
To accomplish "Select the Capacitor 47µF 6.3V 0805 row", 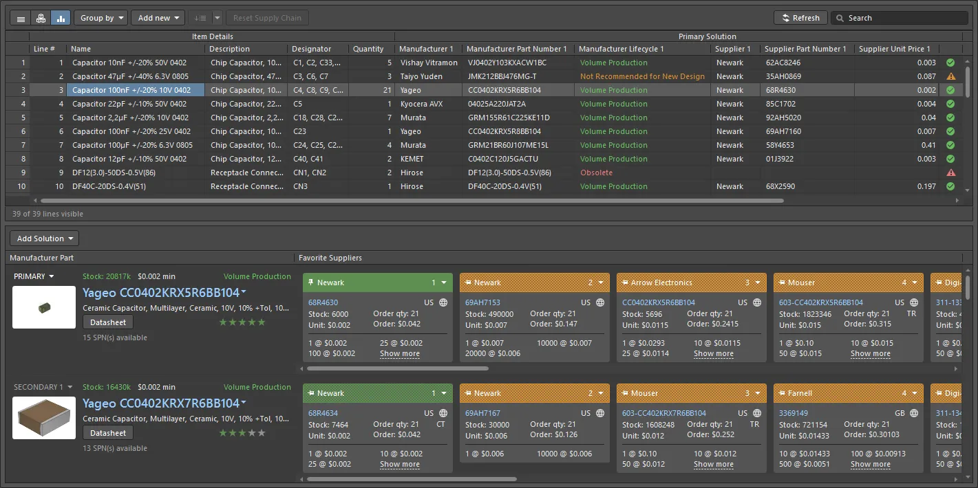I will [483, 76].
